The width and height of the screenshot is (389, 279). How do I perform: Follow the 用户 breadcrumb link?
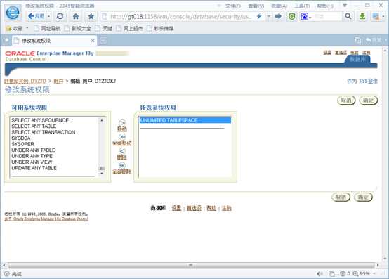tap(58, 81)
